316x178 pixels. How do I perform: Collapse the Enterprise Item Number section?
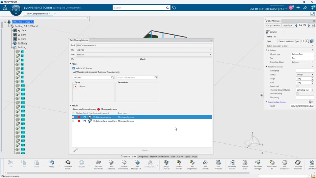coord(266,102)
